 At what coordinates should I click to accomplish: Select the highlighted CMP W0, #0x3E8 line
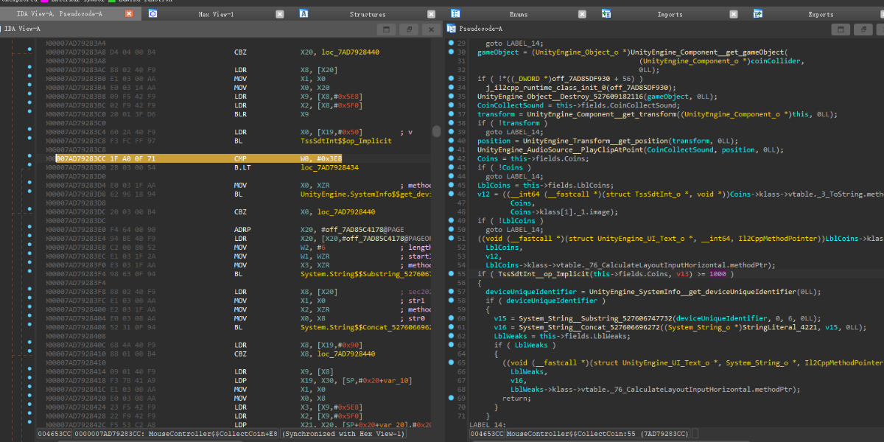(x=243, y=158)
